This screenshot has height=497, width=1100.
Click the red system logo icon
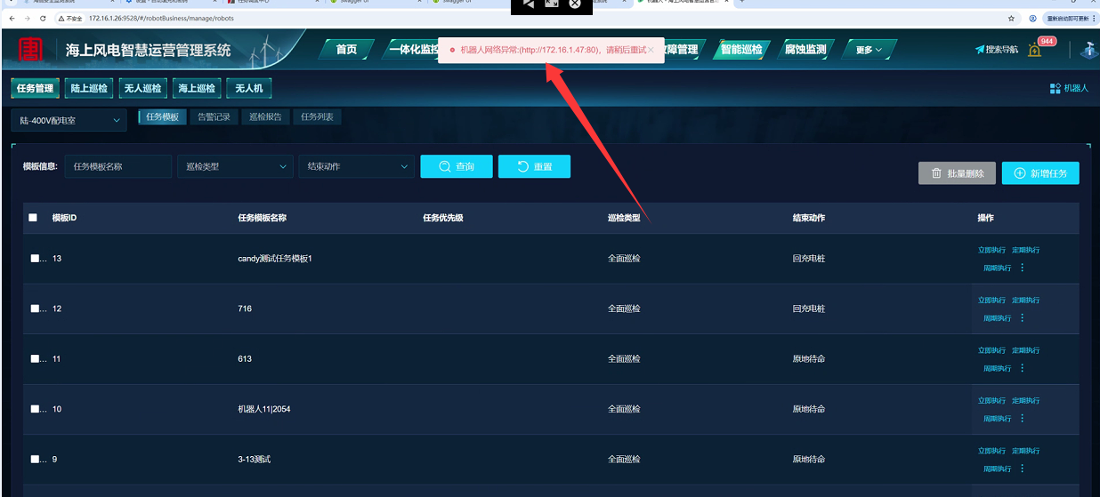(31, 50)
